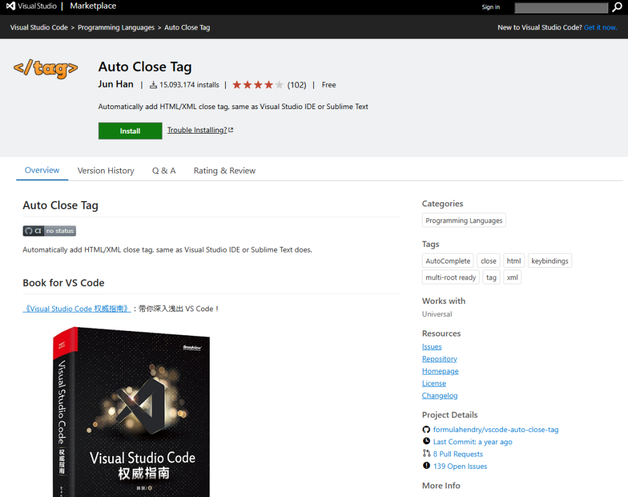Click the keybindings tag chip
Viewport: 628px width, 497px height.
(550, 261)
